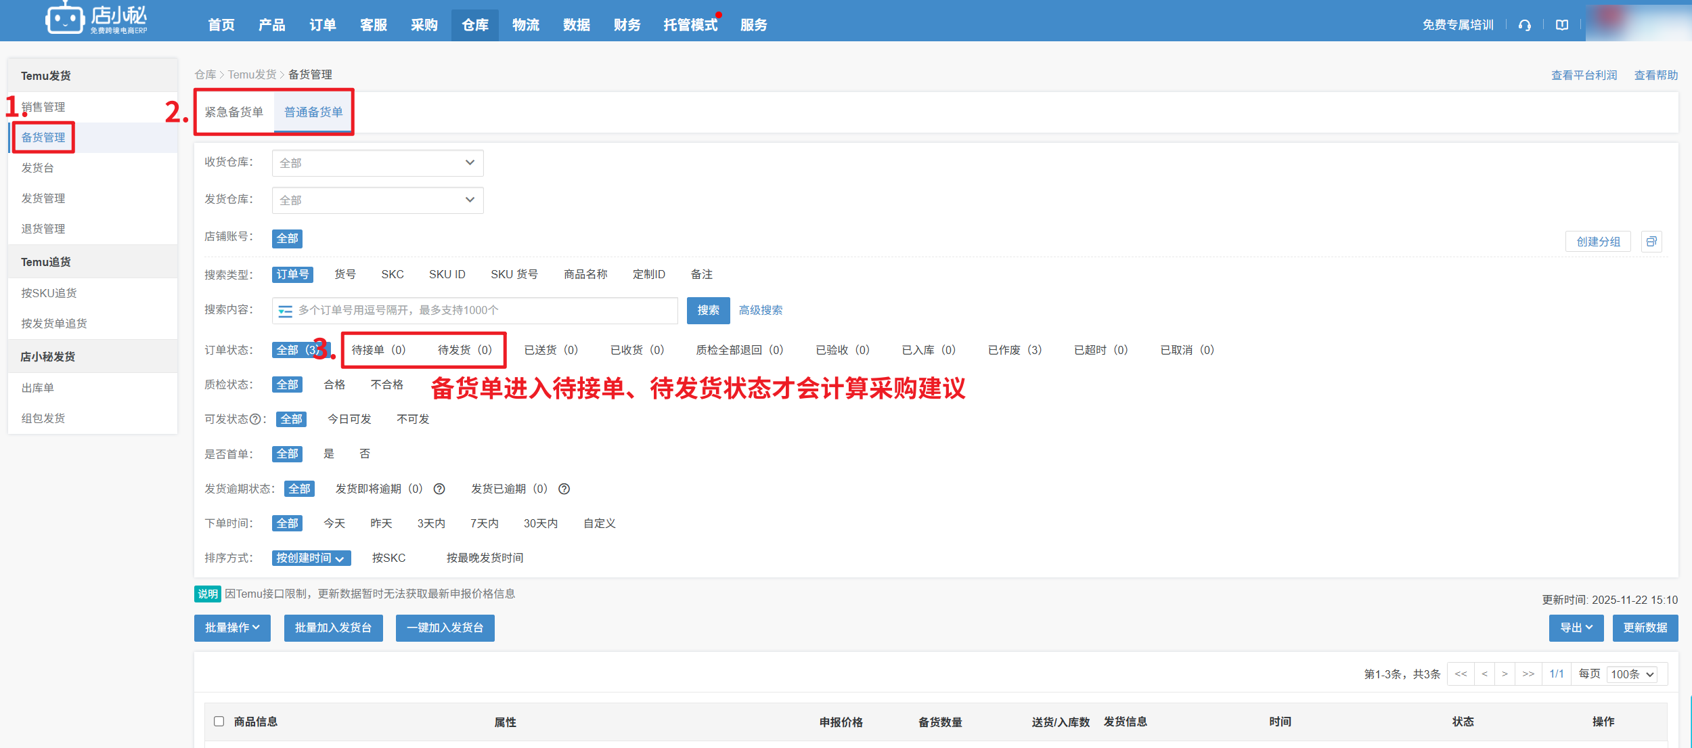Expand the 导出 export dropdown
Viewport: 1692px width, 748px height.
1576,628
